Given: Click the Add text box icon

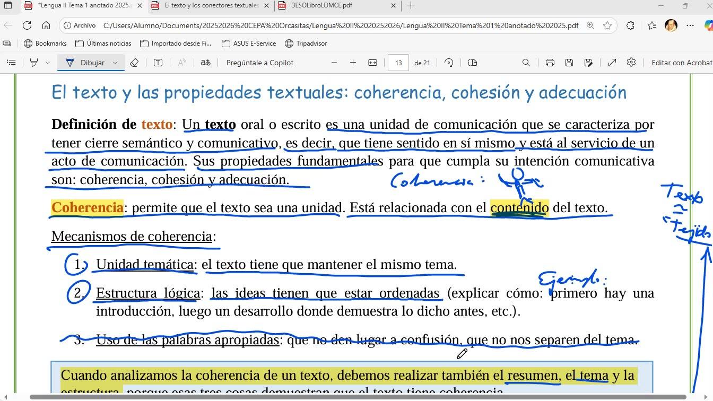Looking at the screenshot, I should click(x=158, y=63).
